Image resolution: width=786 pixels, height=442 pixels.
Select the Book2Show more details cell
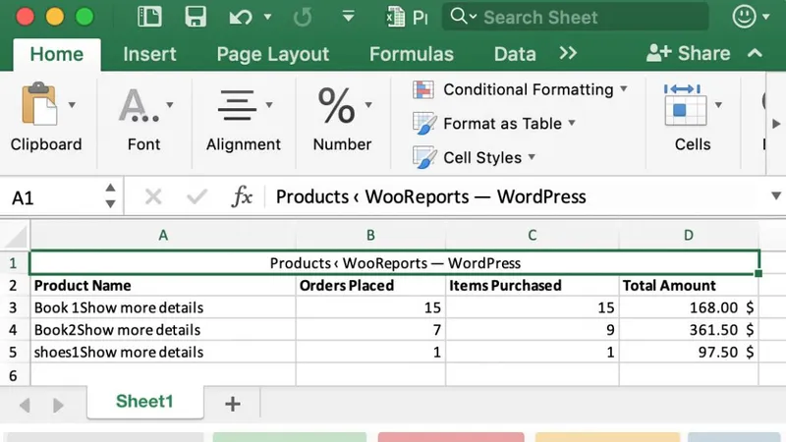pyautogui.click(x=163, y=330)
